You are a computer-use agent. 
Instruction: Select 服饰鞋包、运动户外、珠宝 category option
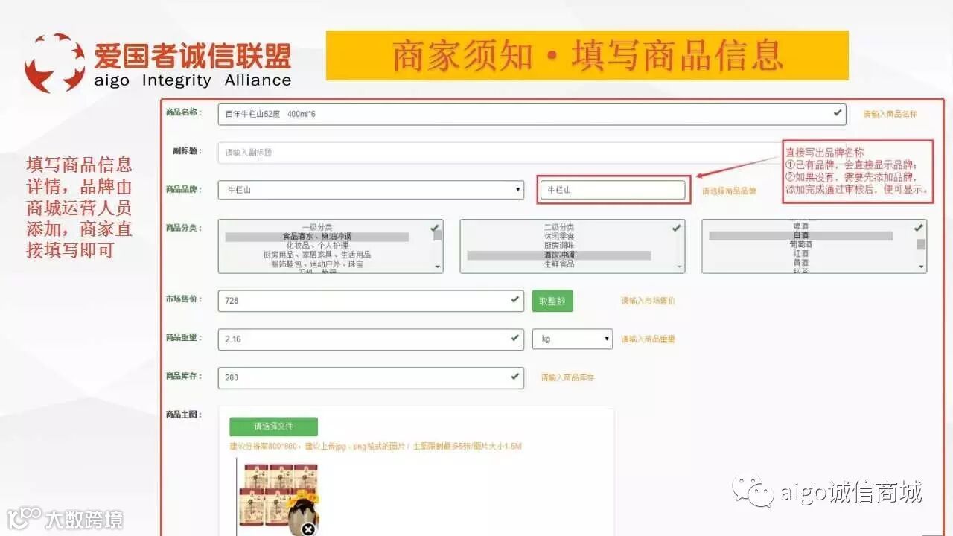[x=317, y=264]
